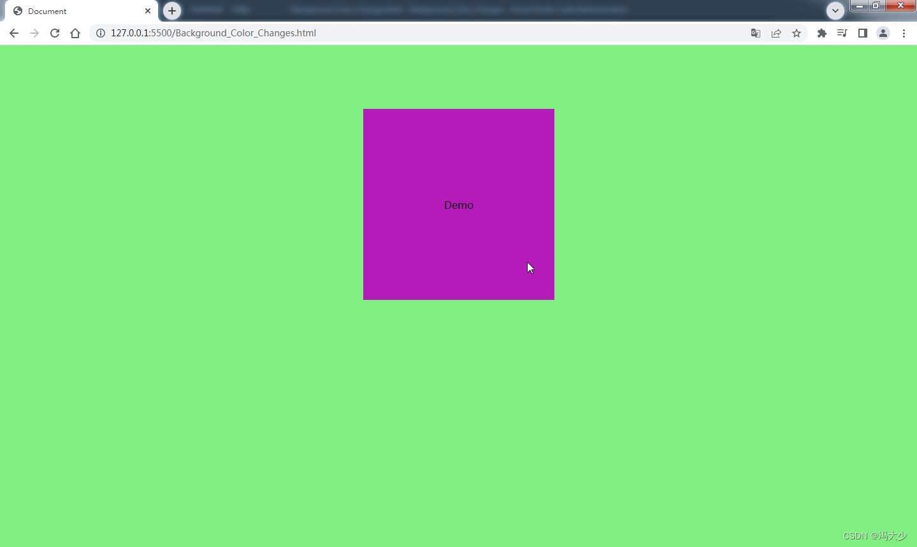
Task: Click the purple Demo box
Action: [459, 204]
